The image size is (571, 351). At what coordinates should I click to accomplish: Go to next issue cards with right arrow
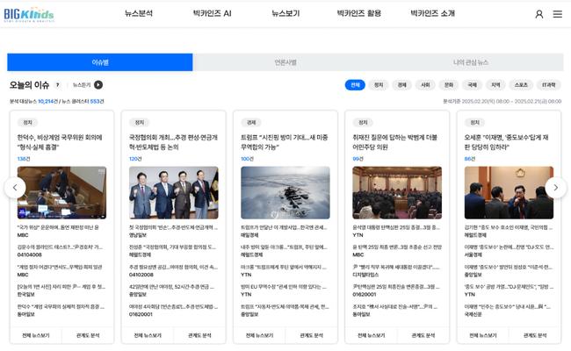pyautogui.click(x=555, y=187)
